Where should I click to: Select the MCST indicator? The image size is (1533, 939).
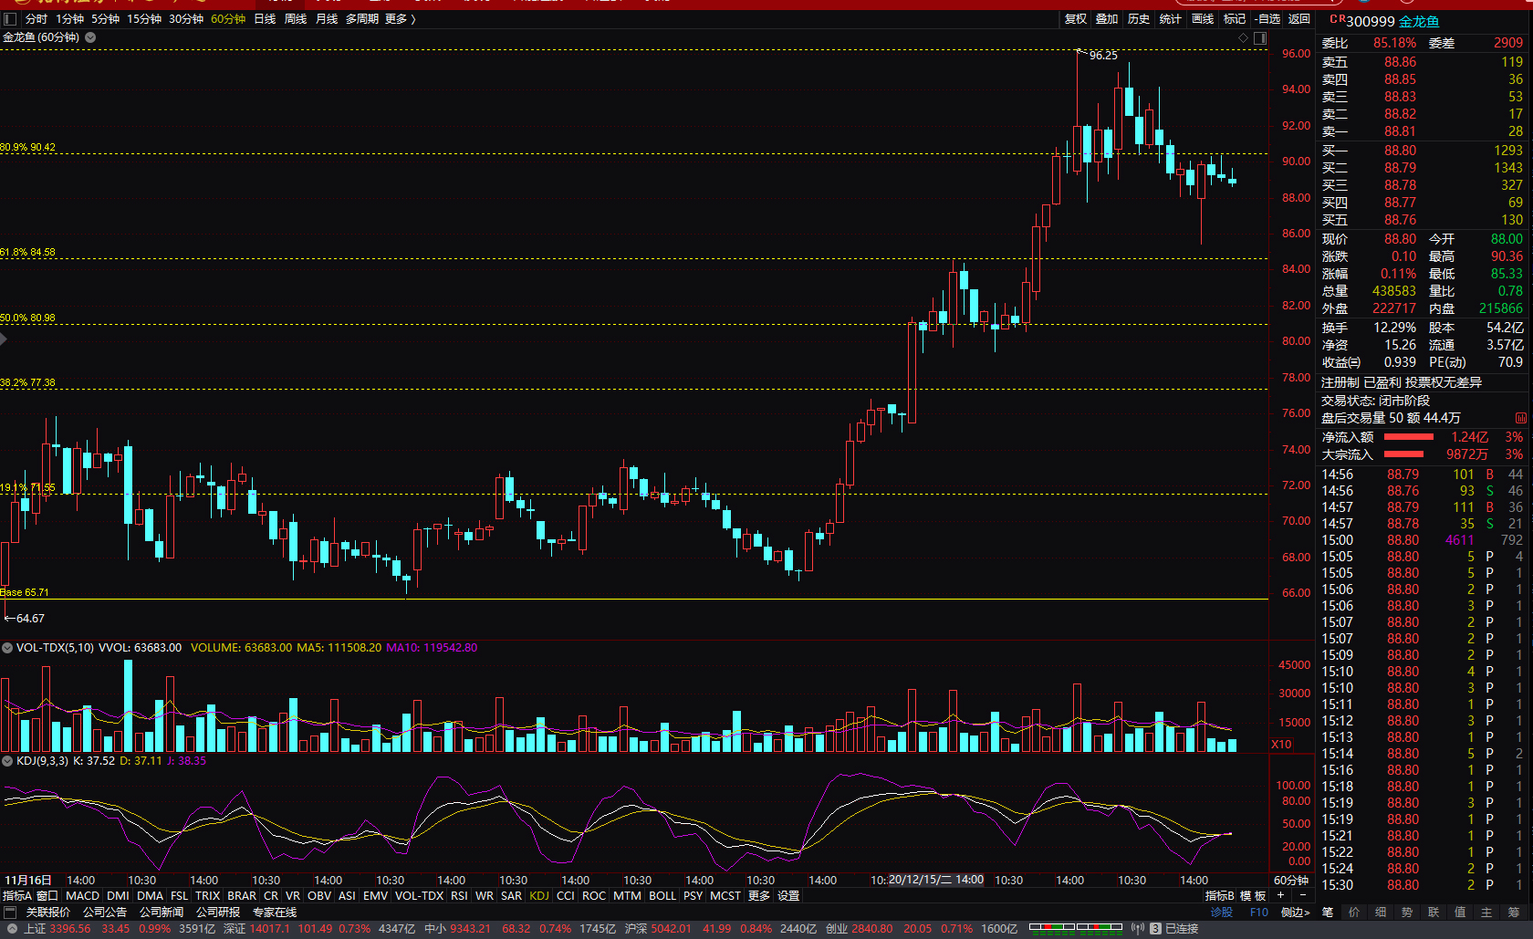[725, 896]
